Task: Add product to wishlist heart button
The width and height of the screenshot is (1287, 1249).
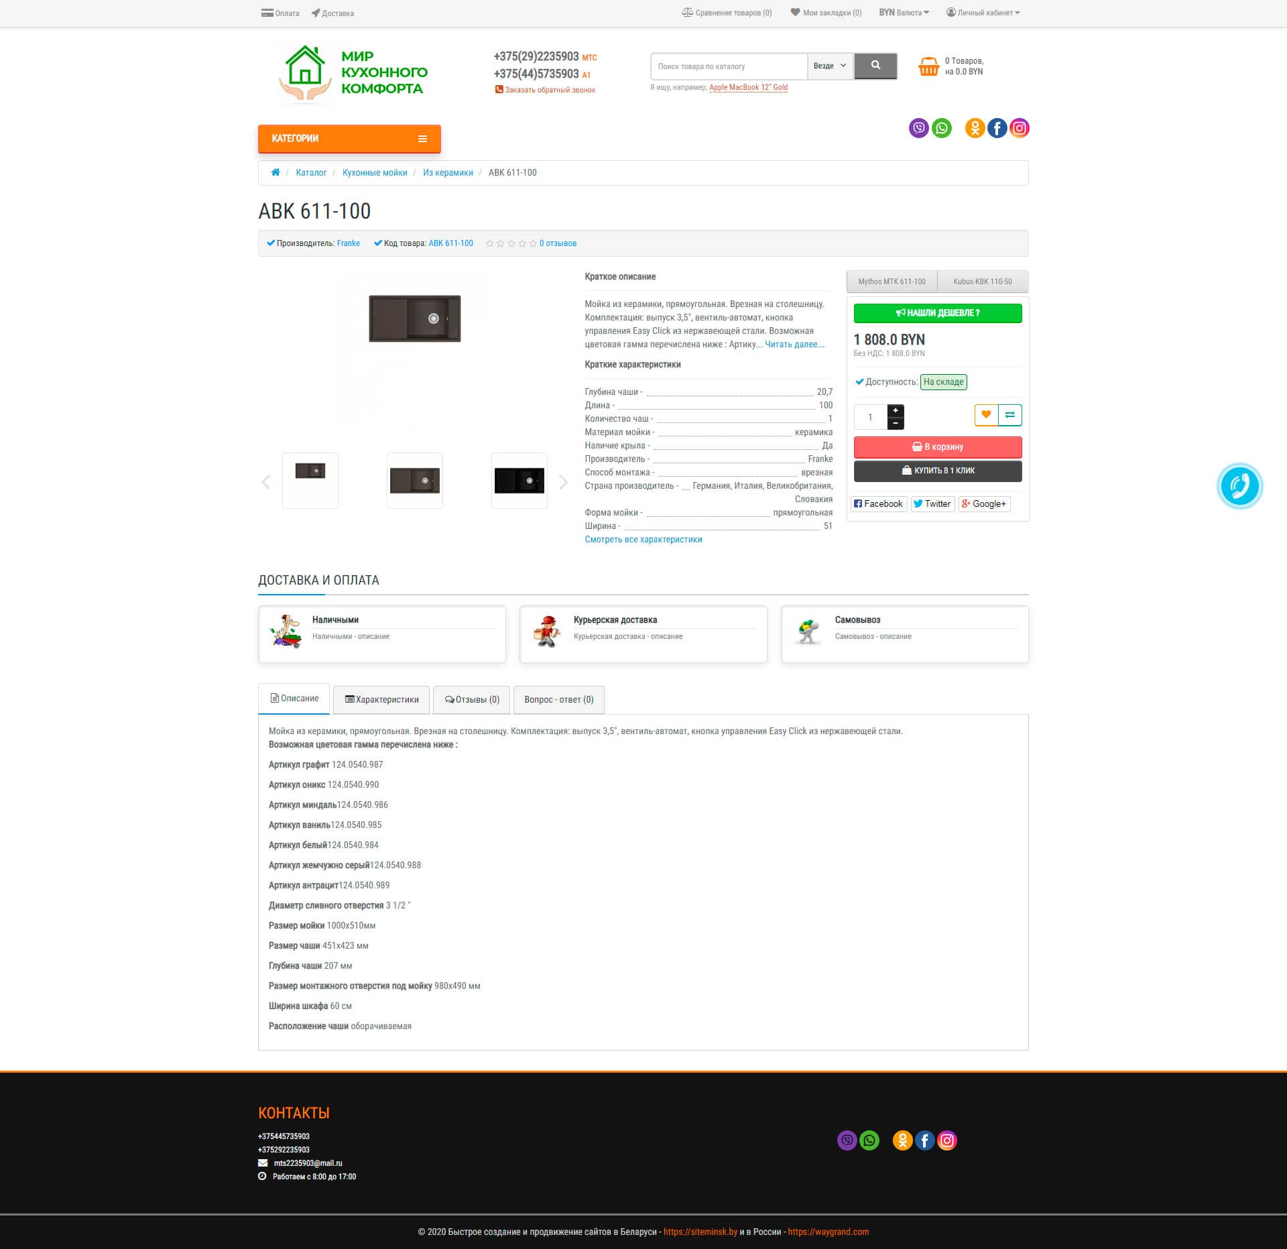Action: point(986,415)
